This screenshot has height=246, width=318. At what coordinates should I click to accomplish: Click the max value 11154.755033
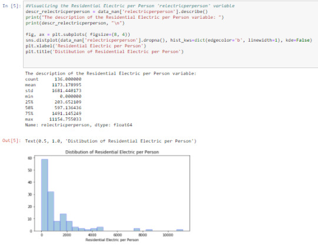[x=65, y=119]
